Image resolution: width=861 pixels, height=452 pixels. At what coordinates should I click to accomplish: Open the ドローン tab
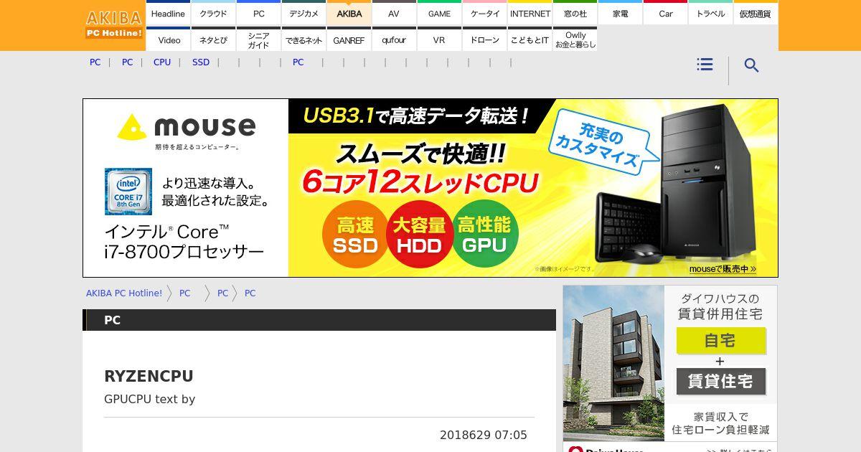484,39
